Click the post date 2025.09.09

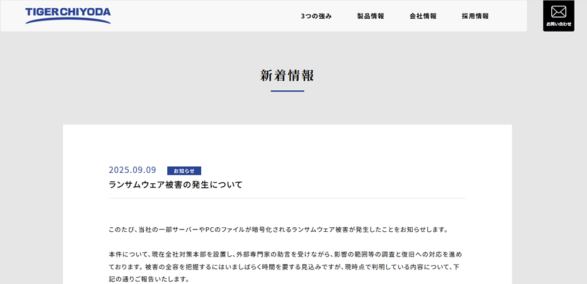pyautogui.click(x=132, y=170)
